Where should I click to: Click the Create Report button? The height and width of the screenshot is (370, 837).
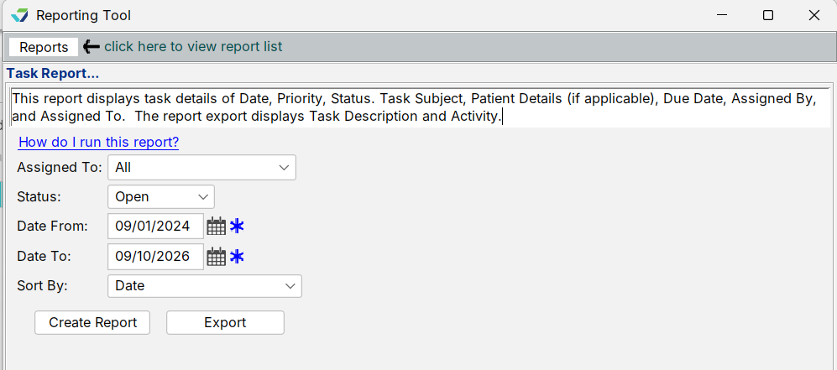92,322
